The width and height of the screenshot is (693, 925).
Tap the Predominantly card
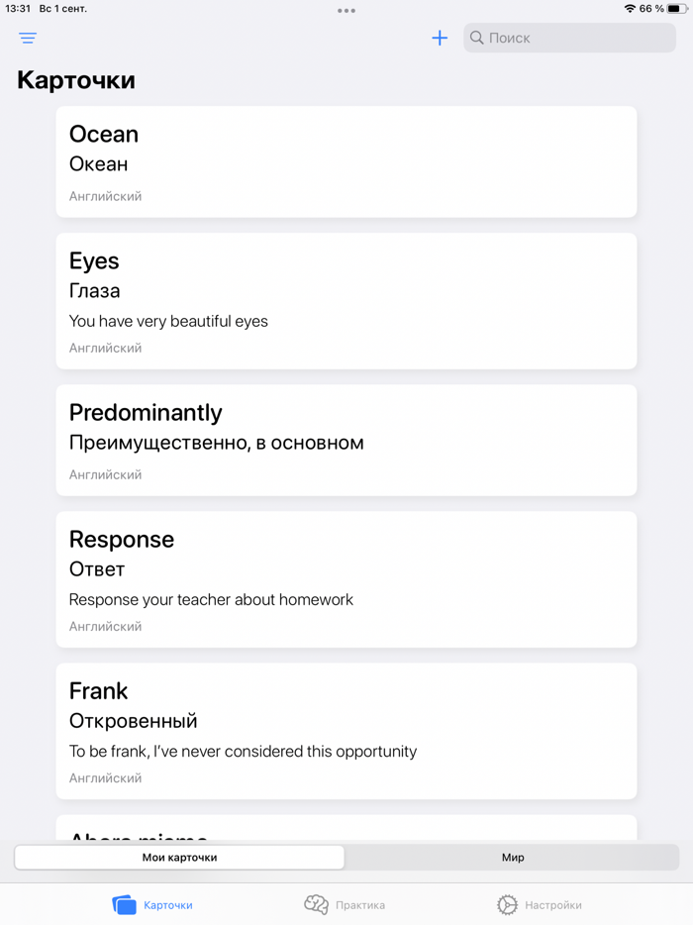[346, 440]
